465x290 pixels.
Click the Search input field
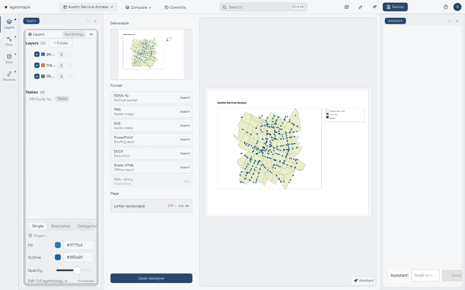pyautogui.click(x=264, y=7)
